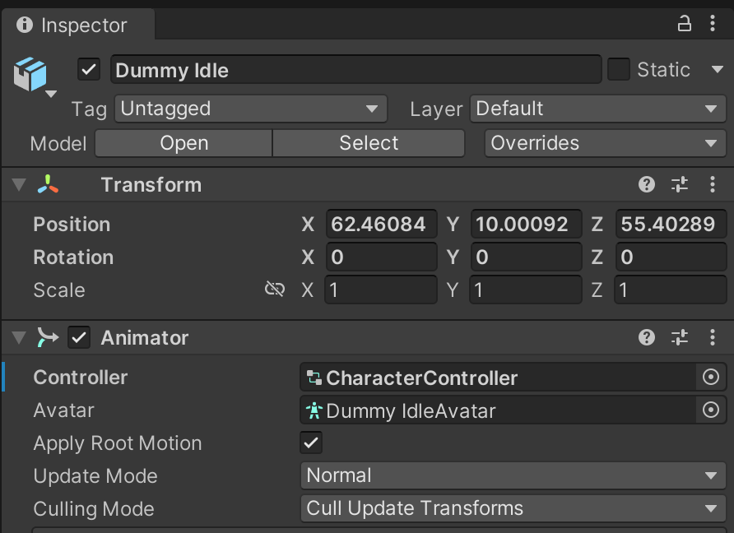Open the Culling Mode dropdown
The height and width of the screenshot is (533, 734).
point(513,509)
